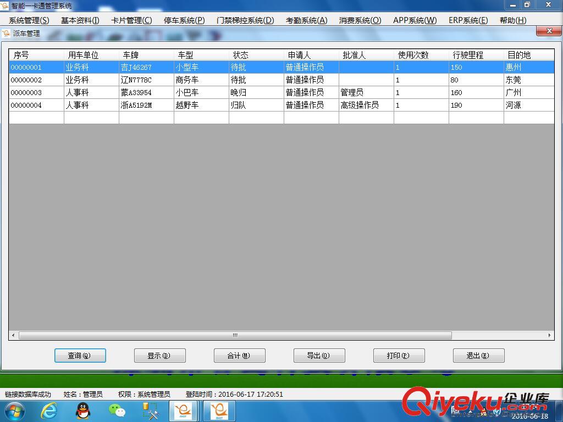Viewport: 563px width, 422px height.
Task: Open the WeChat taskbar icon
Action: point(117,411)
